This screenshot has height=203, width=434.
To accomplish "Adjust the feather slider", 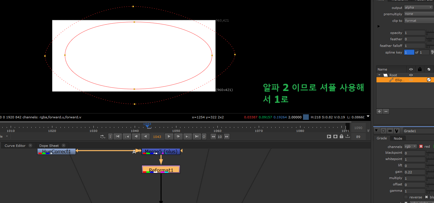I will tap(430, 39).
